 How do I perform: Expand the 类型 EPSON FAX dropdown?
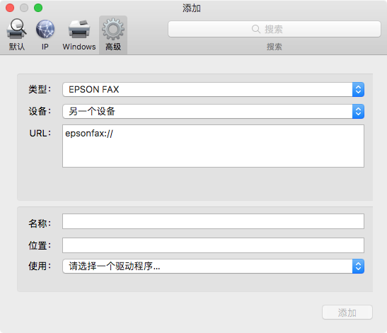pyautogui.click(x=213, y=89)
